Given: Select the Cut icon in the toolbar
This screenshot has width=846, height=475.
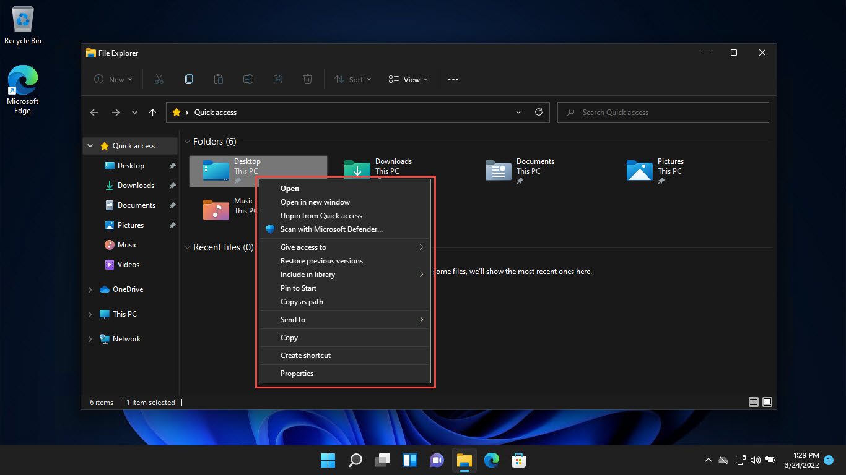Looking at the screenshot, I should [x=159, y=79].
